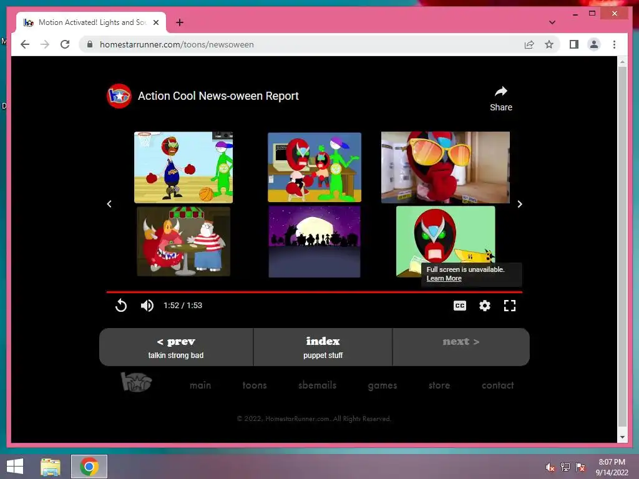Click the network tray icon
639x479 pixels.
pos(565,467)
